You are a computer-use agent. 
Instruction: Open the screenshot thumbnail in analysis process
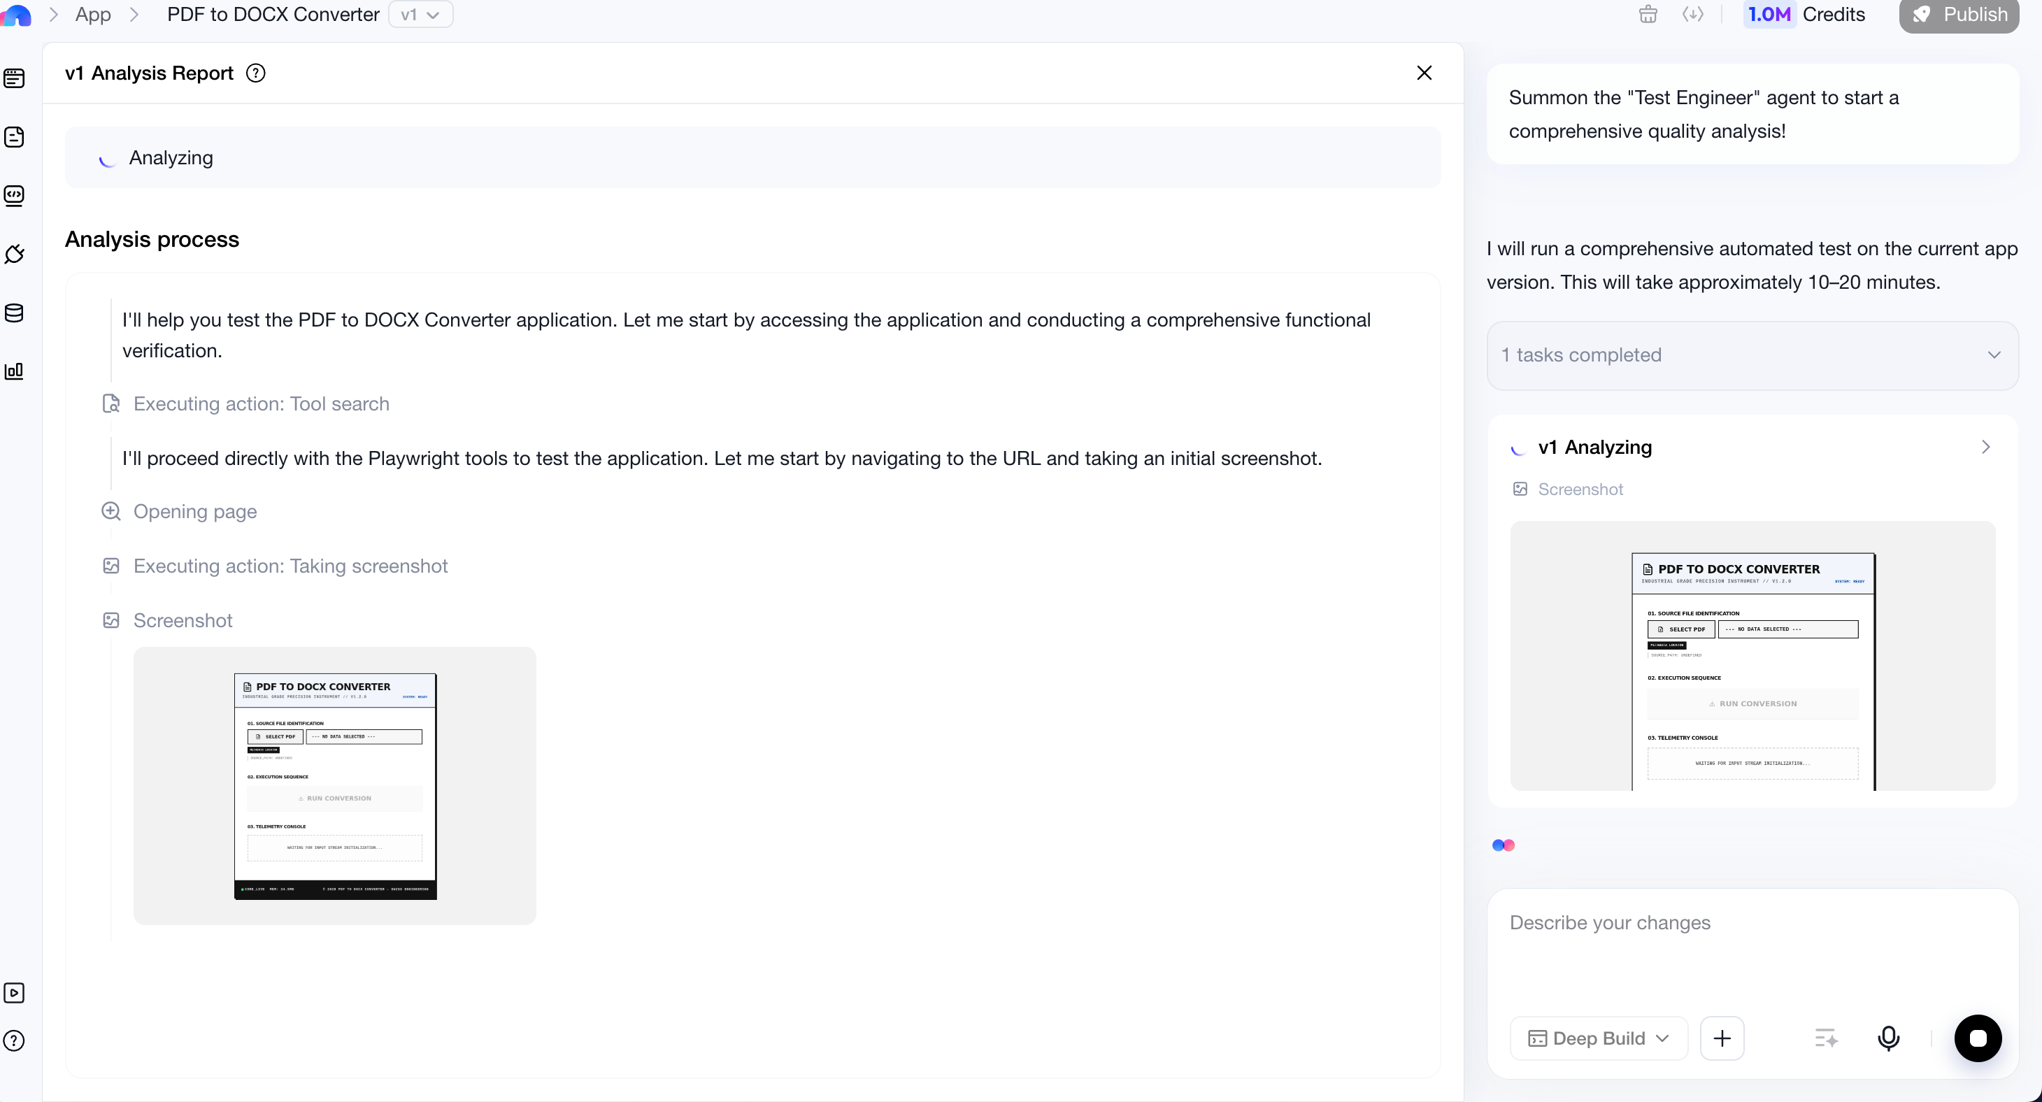pyautogui.click(x=334, y=786)
